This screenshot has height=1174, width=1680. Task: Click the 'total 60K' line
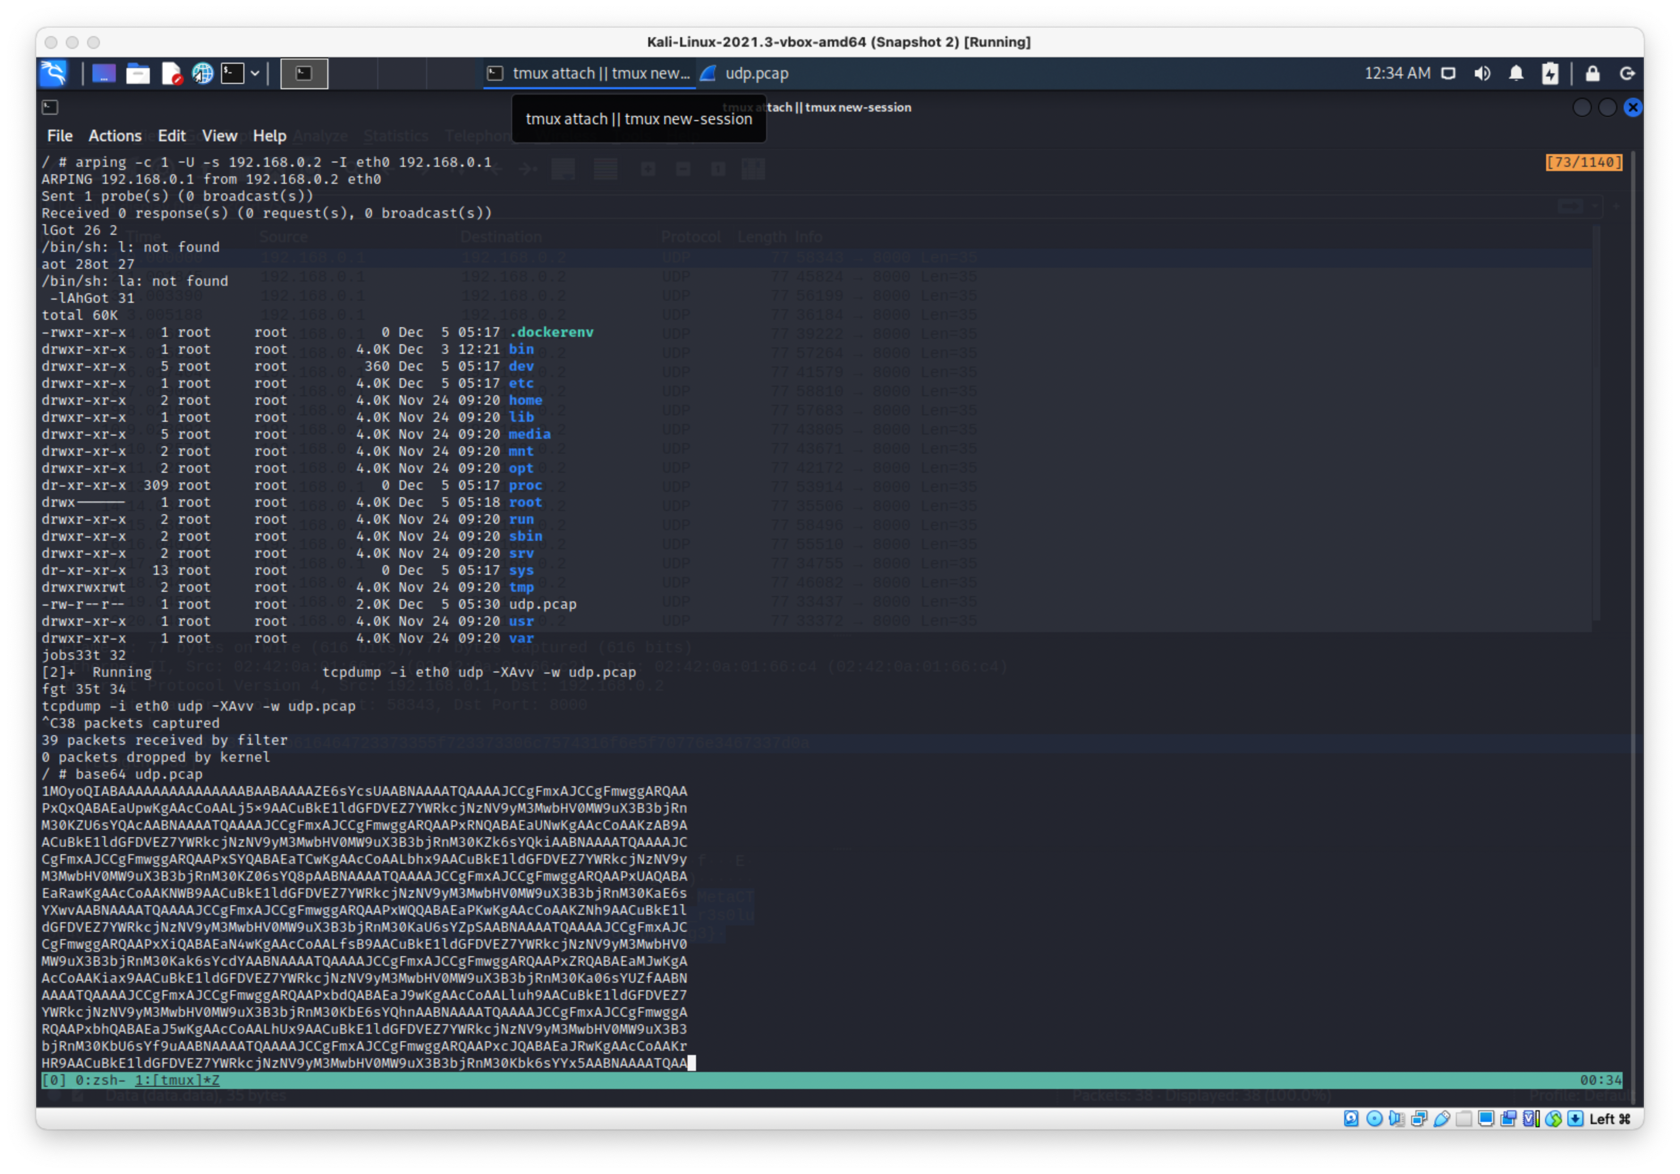pyautogui.click(x=80, y=315)
